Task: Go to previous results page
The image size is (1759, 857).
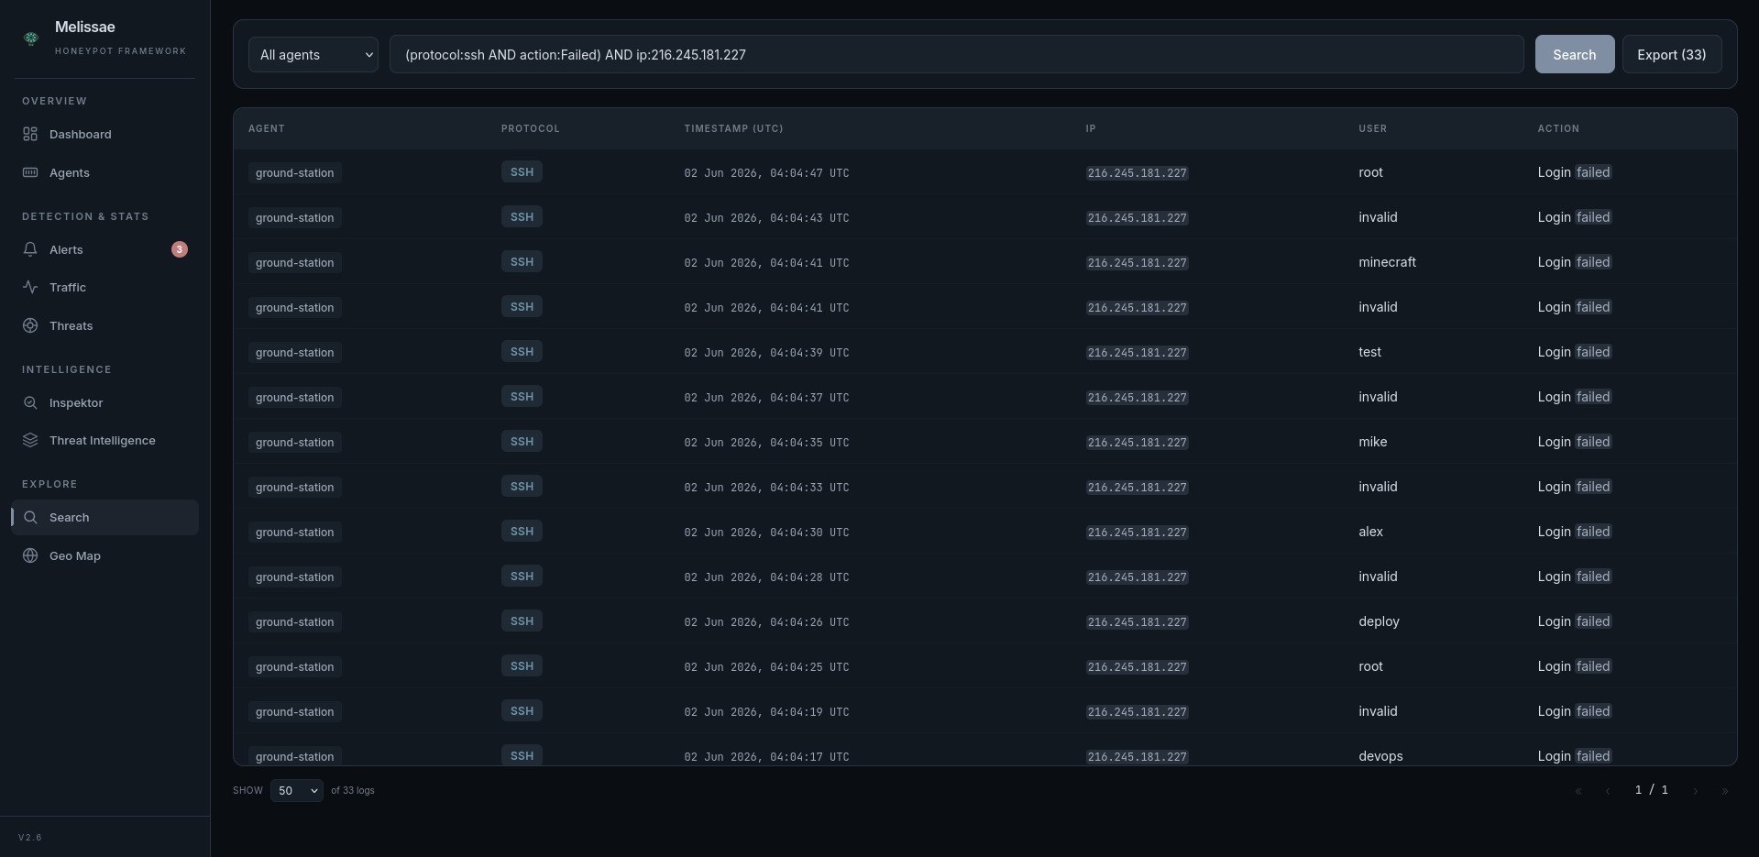Action: click(x=1608, y=790)
